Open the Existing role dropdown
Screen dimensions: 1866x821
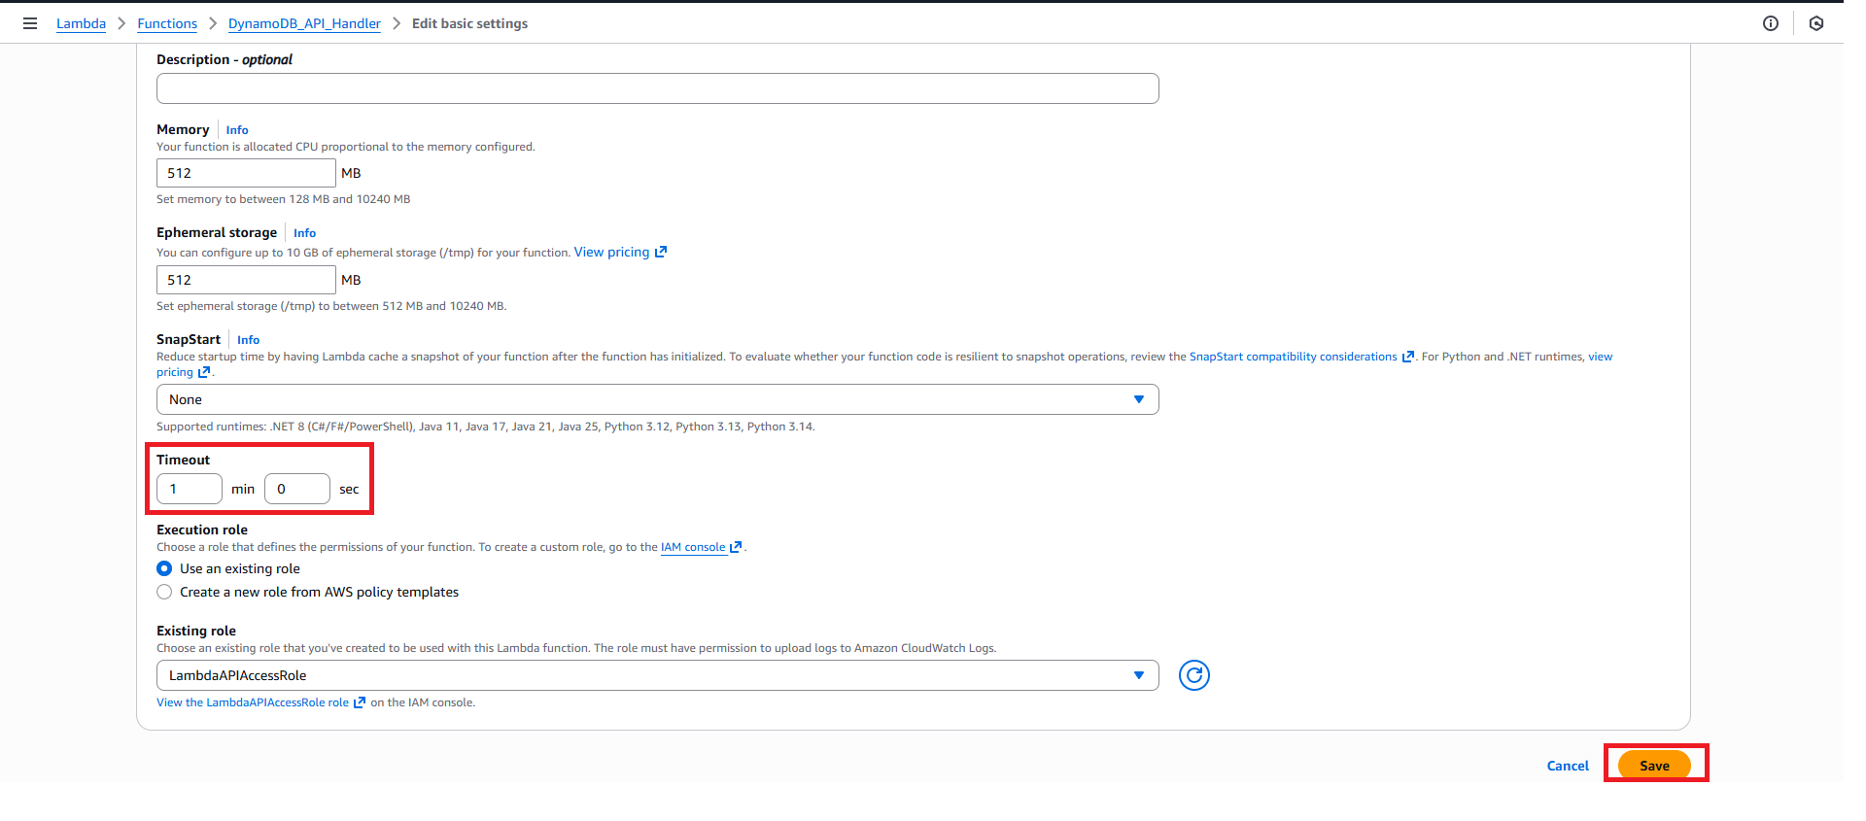coord(657,675)
